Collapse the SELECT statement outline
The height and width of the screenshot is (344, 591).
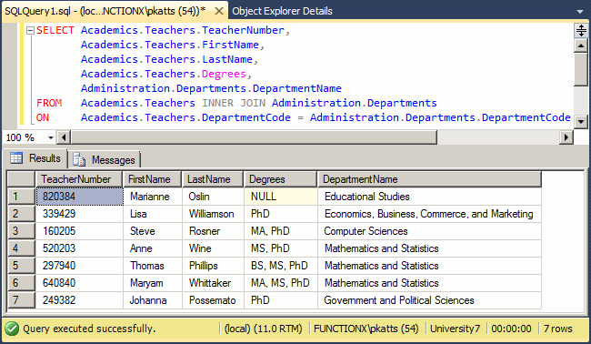(x=31, y=31)
